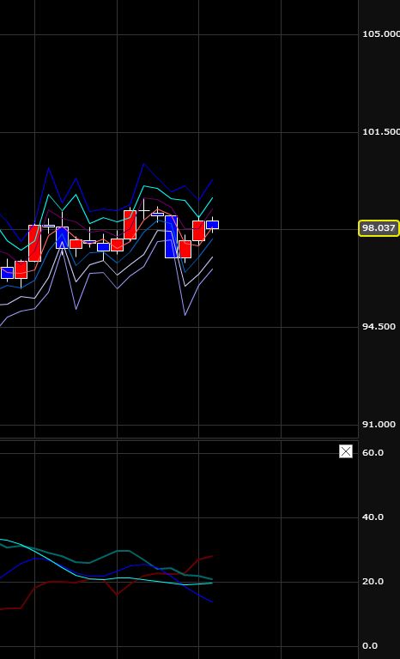Image resolution: width=400 pixels, height=659 pixels.
Task: Click the last blue candlestick on chart
Action: click(212, 225)
